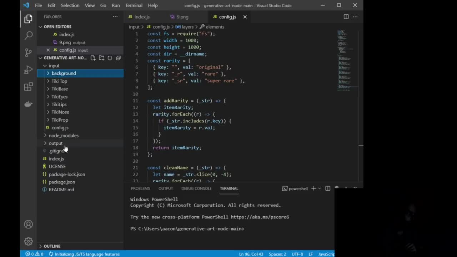
Task: Collapse the input folder
Action: click(54, 66)
